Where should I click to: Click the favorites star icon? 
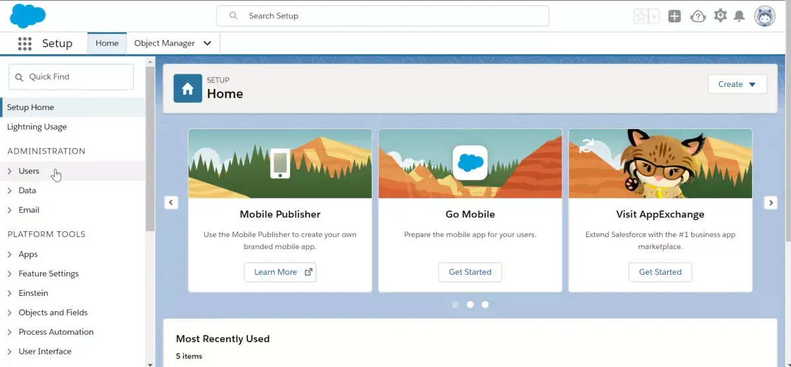tap(640, 16)
